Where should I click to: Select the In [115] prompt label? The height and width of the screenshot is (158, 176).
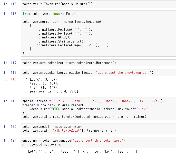(x=12, y=4)
